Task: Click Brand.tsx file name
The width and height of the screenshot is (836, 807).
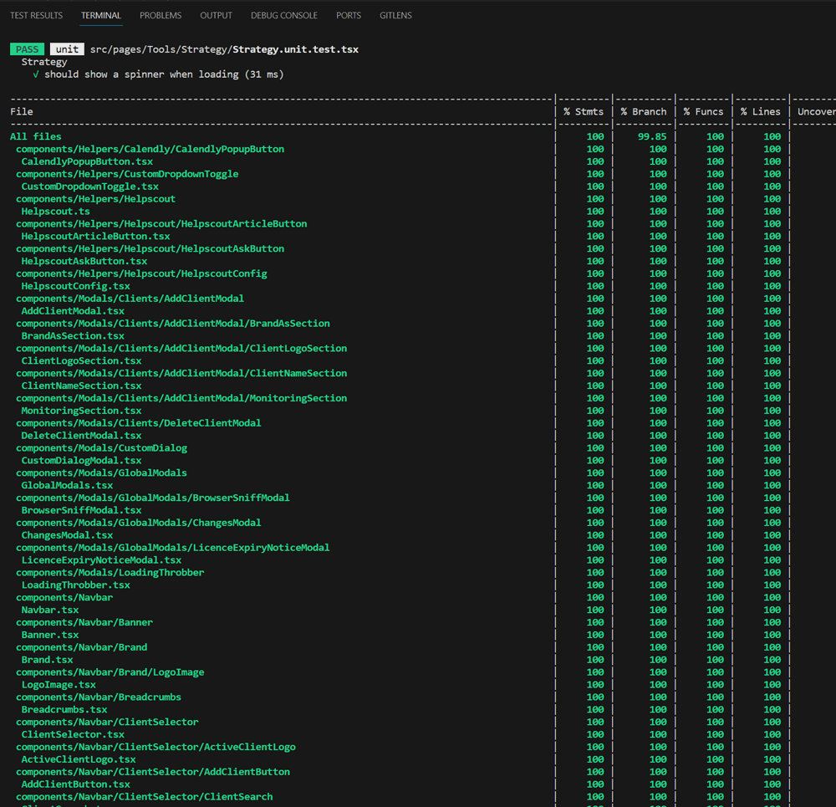Action: tap(47, 660)
